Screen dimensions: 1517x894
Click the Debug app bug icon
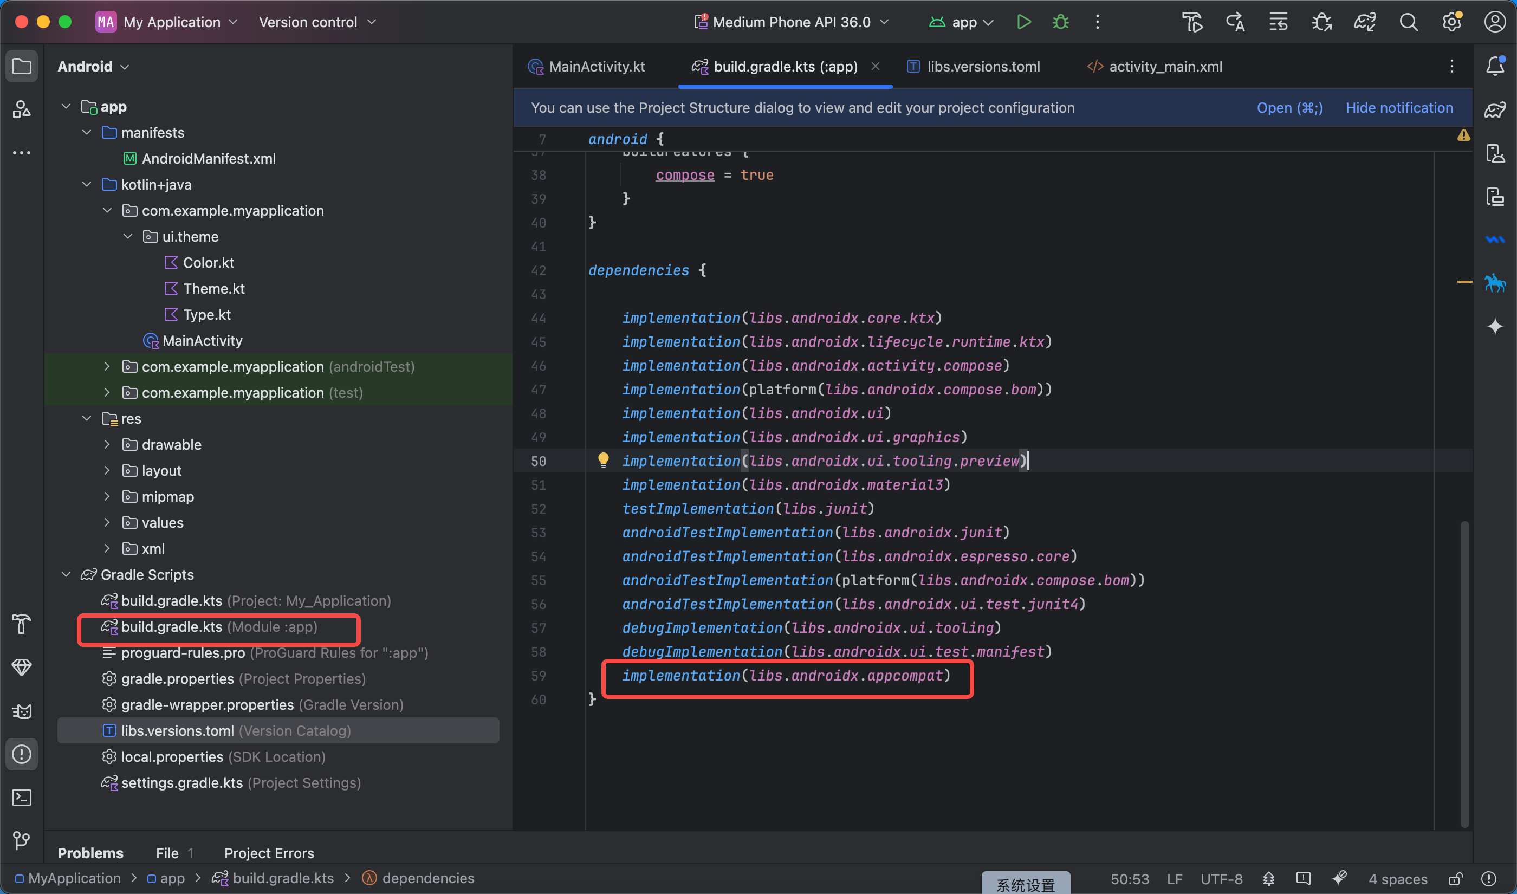[x=1060, y=22]
